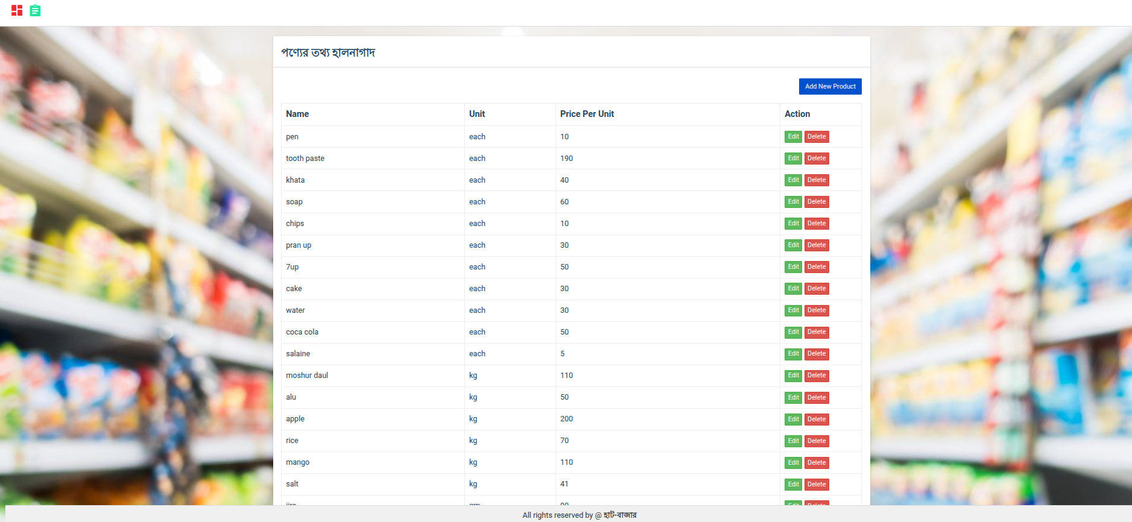Open Edit for 7up
This screenshot has height=522, width=1132.
793,267
